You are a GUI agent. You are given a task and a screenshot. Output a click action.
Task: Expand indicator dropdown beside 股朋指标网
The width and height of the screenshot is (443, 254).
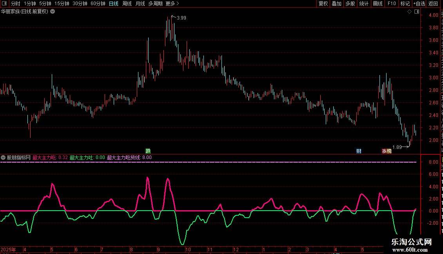pos(3,157)
